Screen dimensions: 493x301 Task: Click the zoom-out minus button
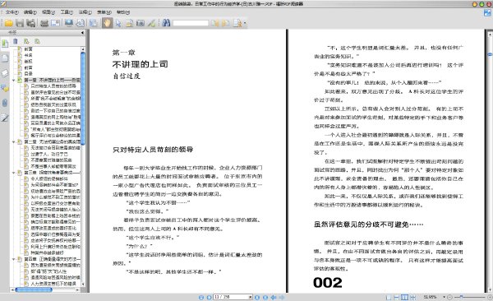pos(449,297)
